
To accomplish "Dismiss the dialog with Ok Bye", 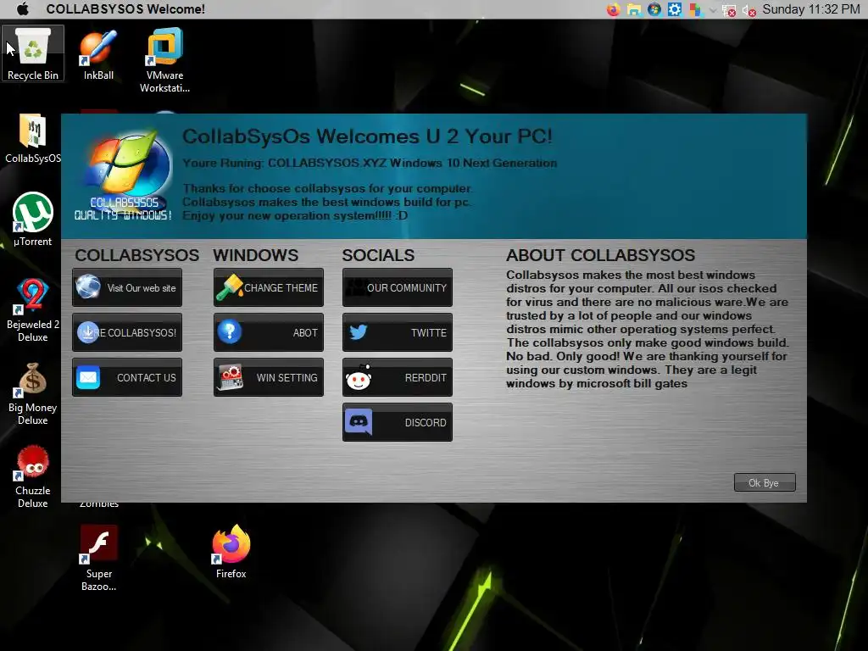I will coord(765,482).
